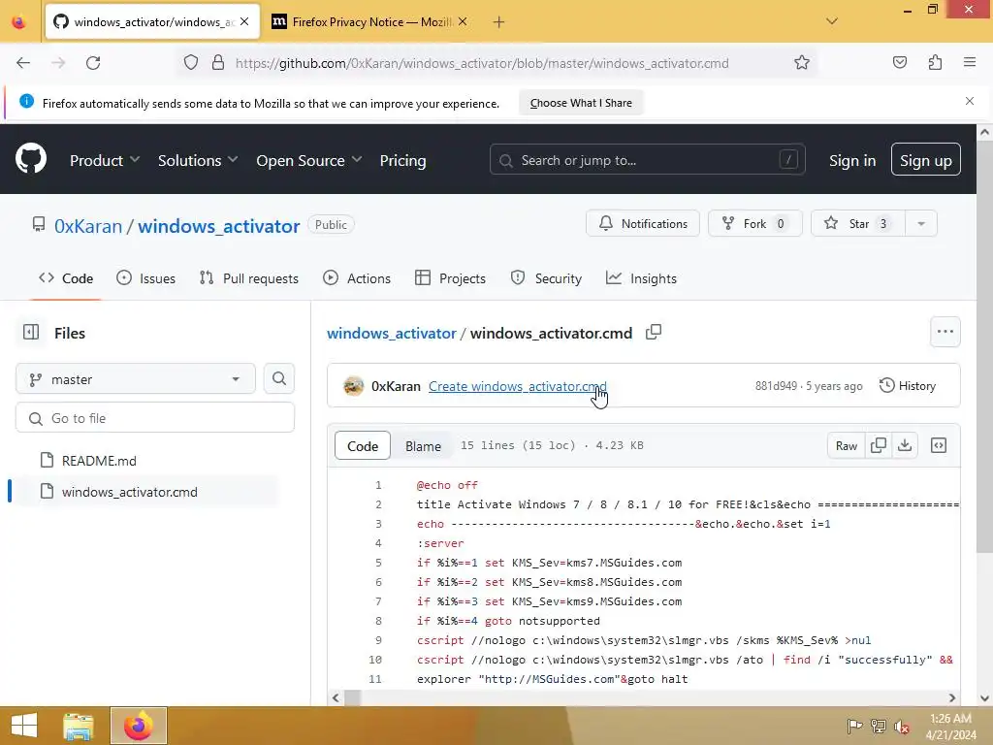Focus Search or jump to box
The width and height of the screenshot is (993, 745).
pyautogui.click(x=647, y=160)
